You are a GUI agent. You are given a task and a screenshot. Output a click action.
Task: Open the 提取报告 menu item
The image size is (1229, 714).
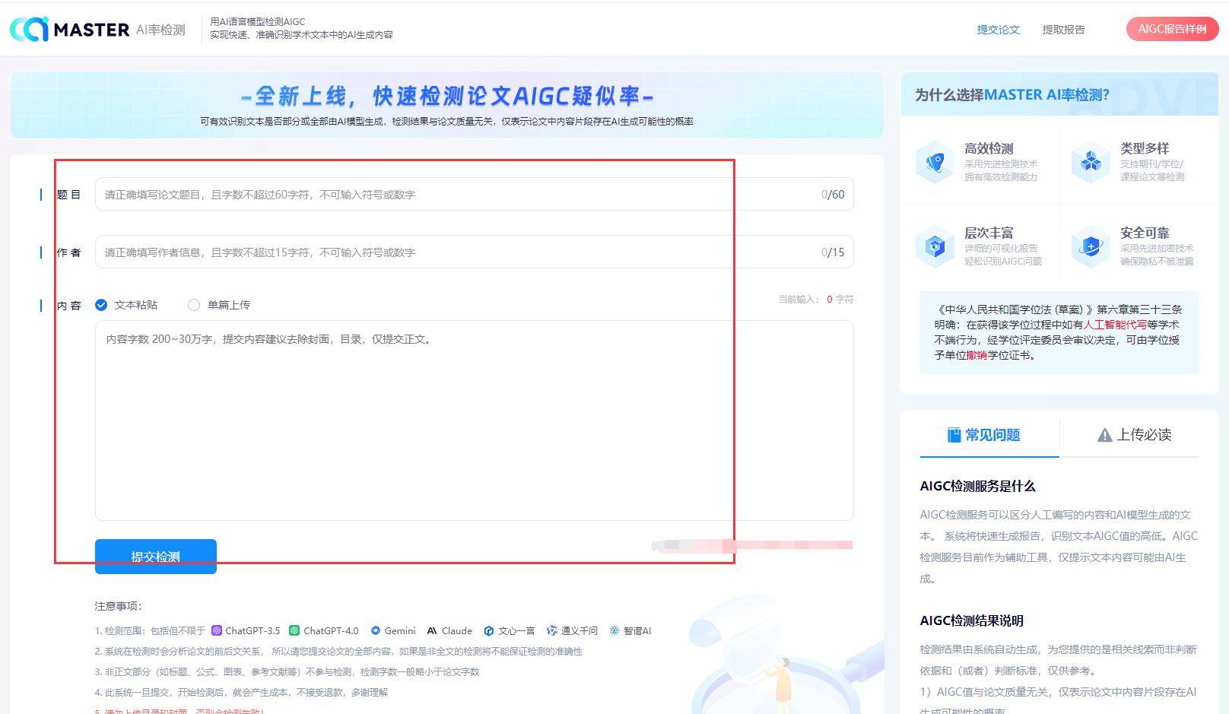click(1064, 30)
